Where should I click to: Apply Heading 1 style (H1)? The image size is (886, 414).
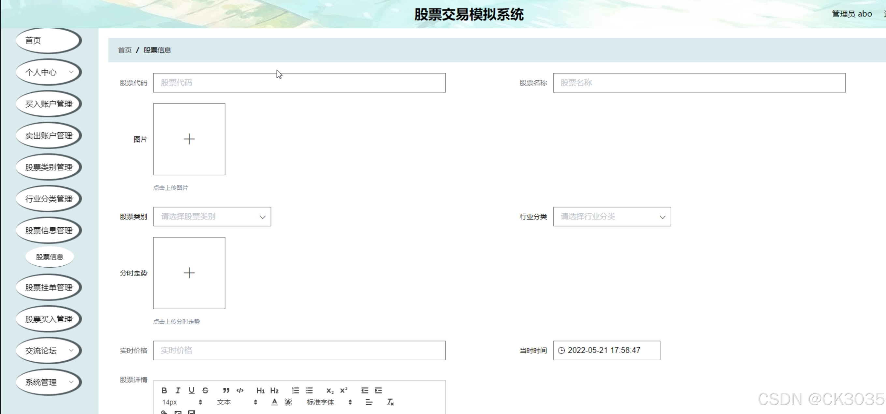pos(260,390)
